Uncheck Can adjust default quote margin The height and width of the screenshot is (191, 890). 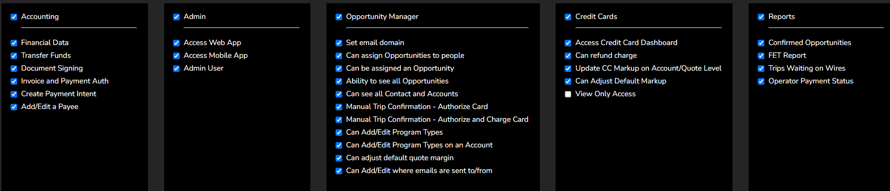[339, 158]
